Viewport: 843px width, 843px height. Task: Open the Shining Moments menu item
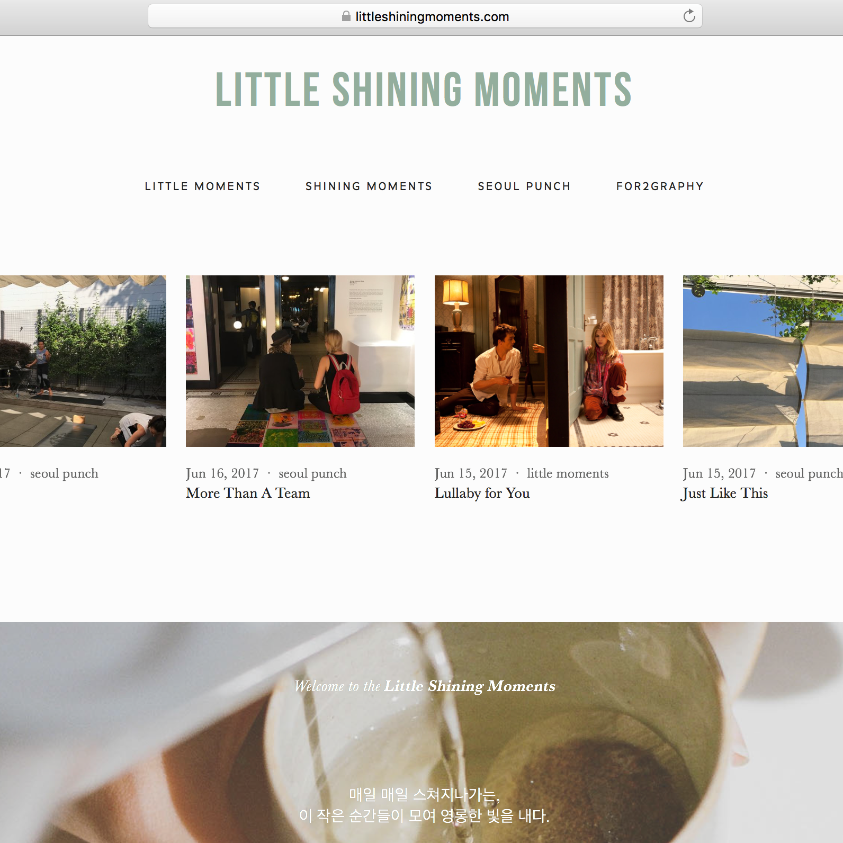click(369, 186)
